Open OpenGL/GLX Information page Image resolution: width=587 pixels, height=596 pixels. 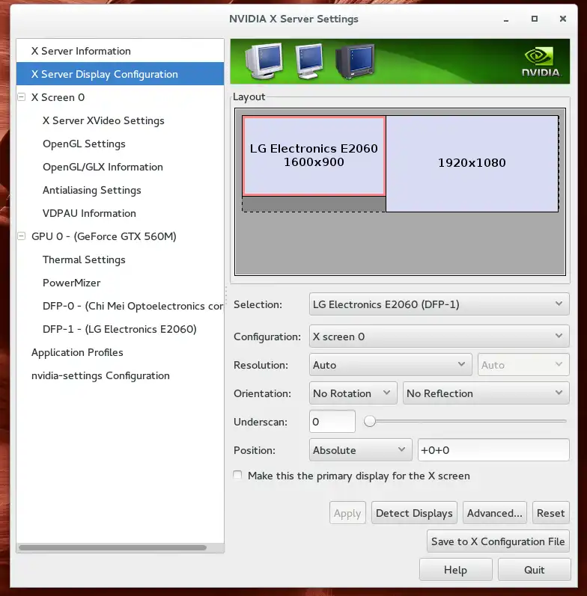[x=120, y=167]
